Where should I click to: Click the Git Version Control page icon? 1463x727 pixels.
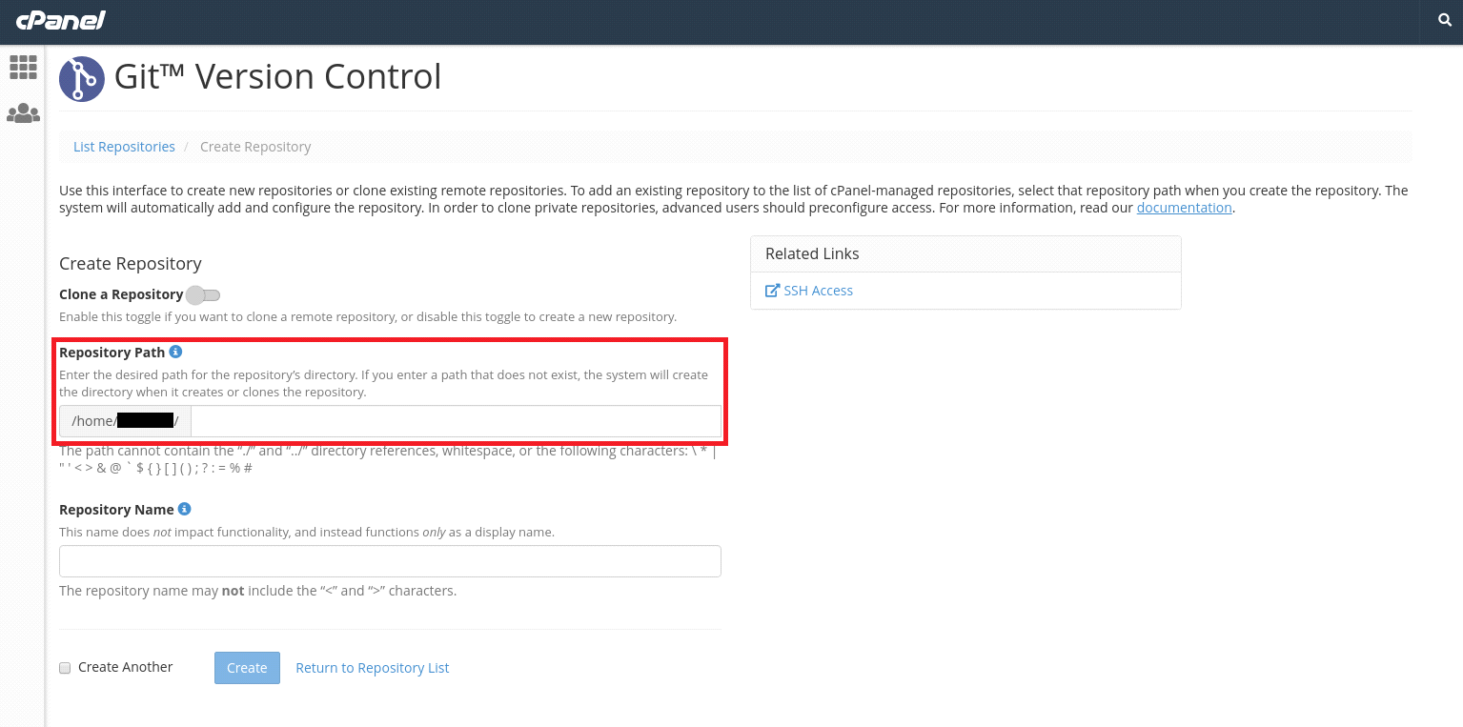click(x=81, y=79)
